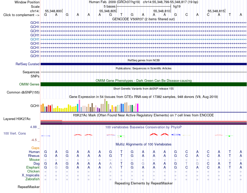247x193 pixels.
Task: Click the GCH1 label beside GTEx chart
Action: [35, 106]
